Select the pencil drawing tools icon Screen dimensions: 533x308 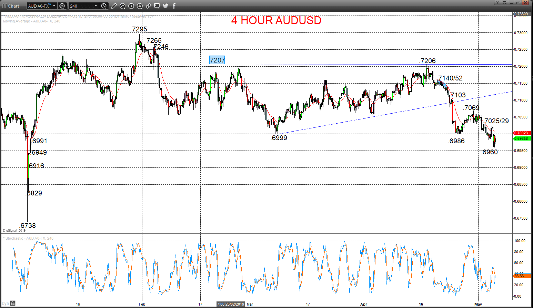[114, 6]
